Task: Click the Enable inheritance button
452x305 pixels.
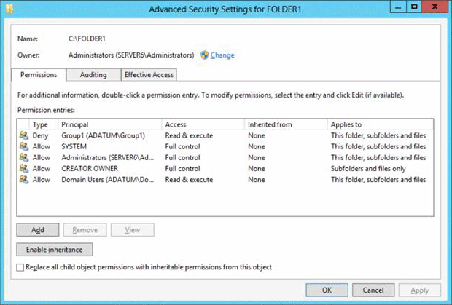Action: [x=55, y=250]
